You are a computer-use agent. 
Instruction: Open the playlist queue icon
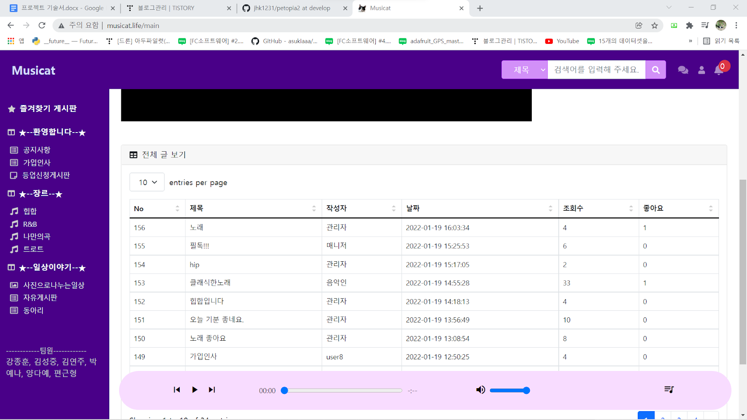[669, 389]
